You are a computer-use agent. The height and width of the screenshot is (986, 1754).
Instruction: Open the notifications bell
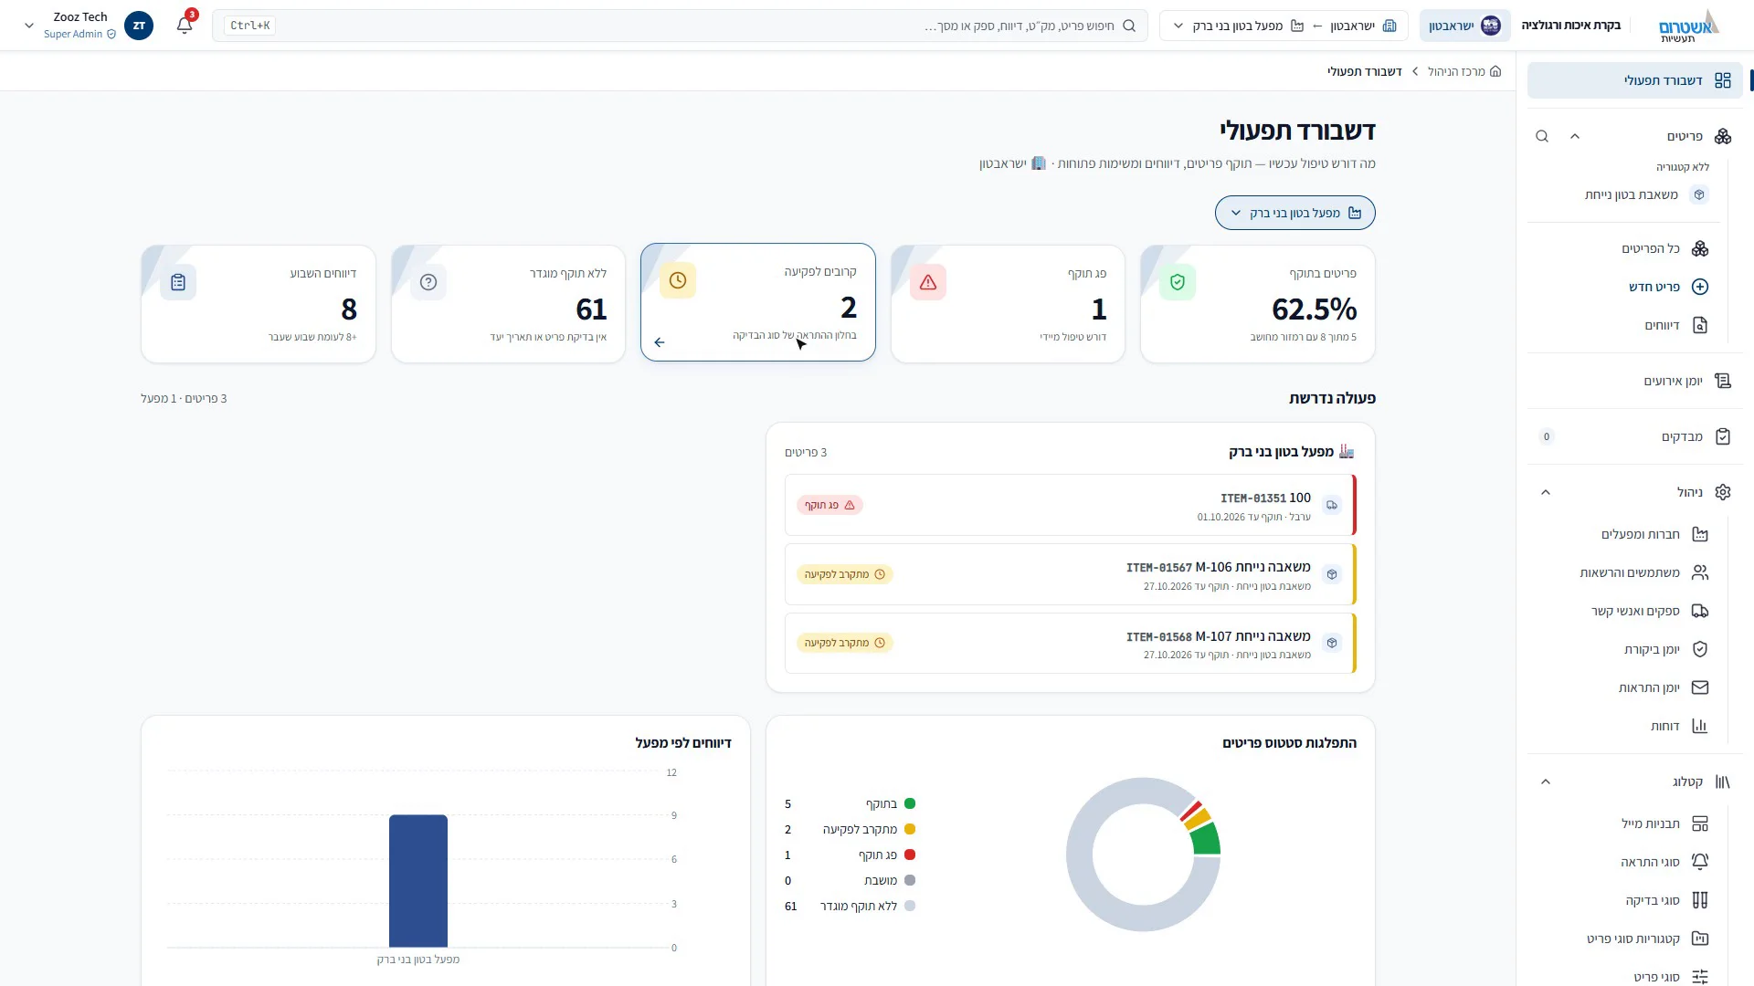click(185, 26)
